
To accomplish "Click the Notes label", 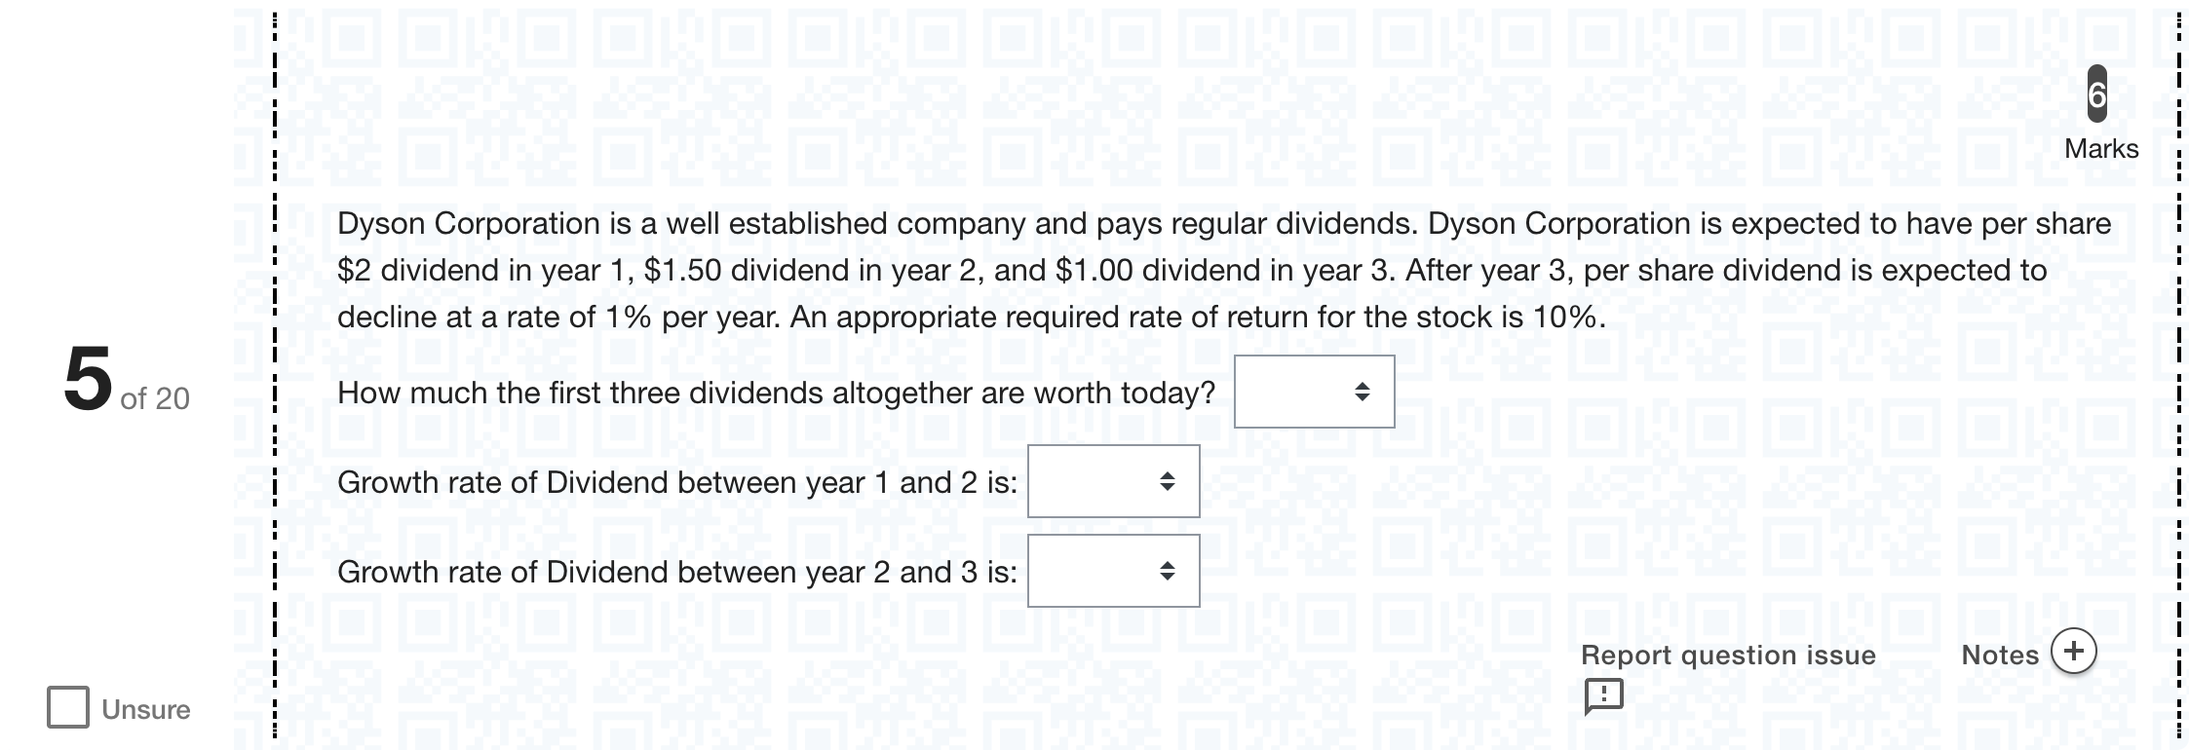I will (2000, 655).
